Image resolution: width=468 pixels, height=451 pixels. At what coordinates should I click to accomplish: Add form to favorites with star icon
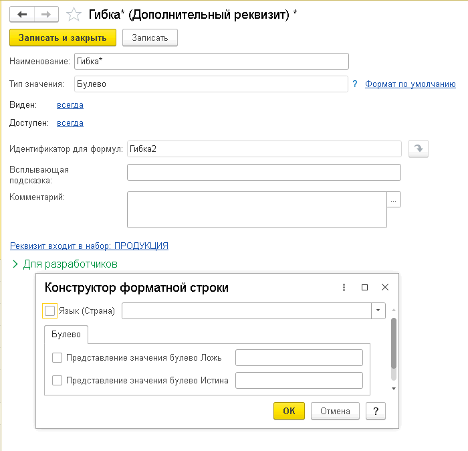click(x=75, y=14)
